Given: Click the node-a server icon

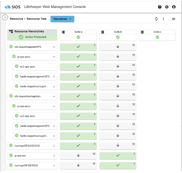Looking at the screenshot, I should click(64, 32).
